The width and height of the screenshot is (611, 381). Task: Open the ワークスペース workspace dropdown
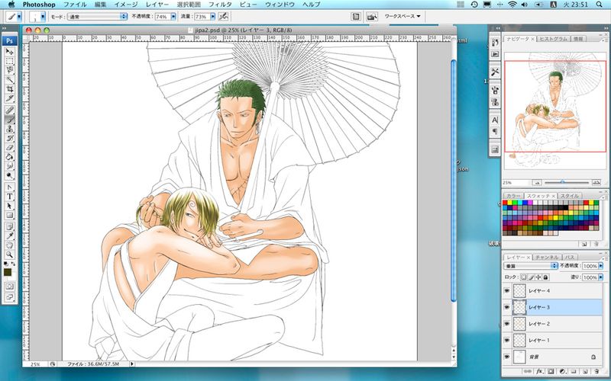[x=402, y=16]
